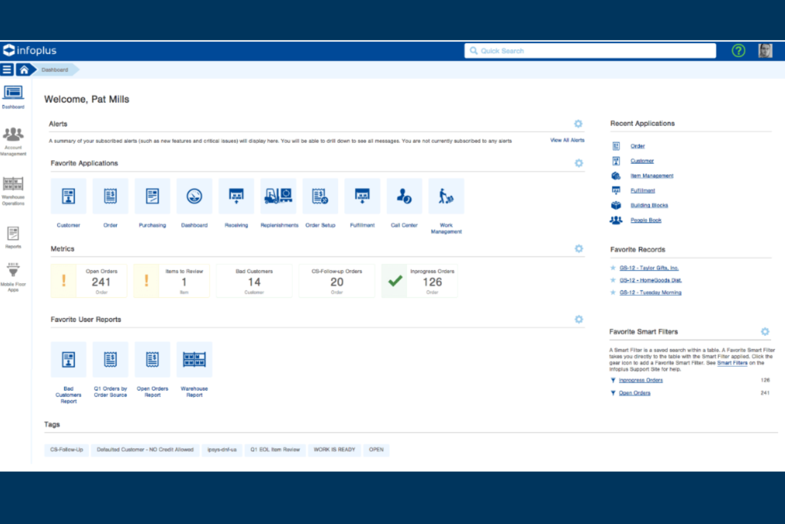
Task: Open Account Management in the sidebar
Action: (13, 141)
